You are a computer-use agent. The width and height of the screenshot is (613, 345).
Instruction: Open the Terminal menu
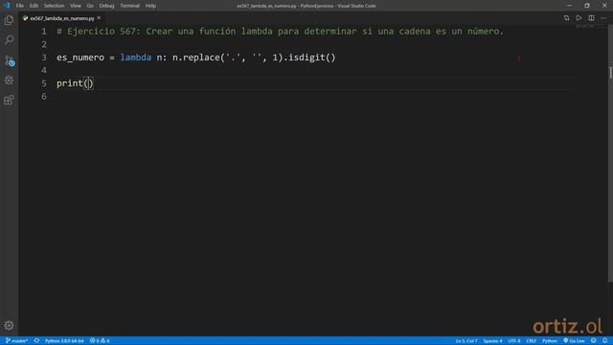[x=129, y=6]
